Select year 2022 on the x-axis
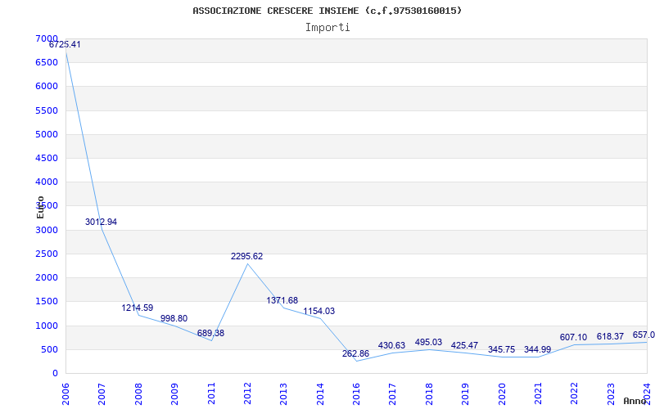Screen dimensions: 655x409 coord(575,393)
